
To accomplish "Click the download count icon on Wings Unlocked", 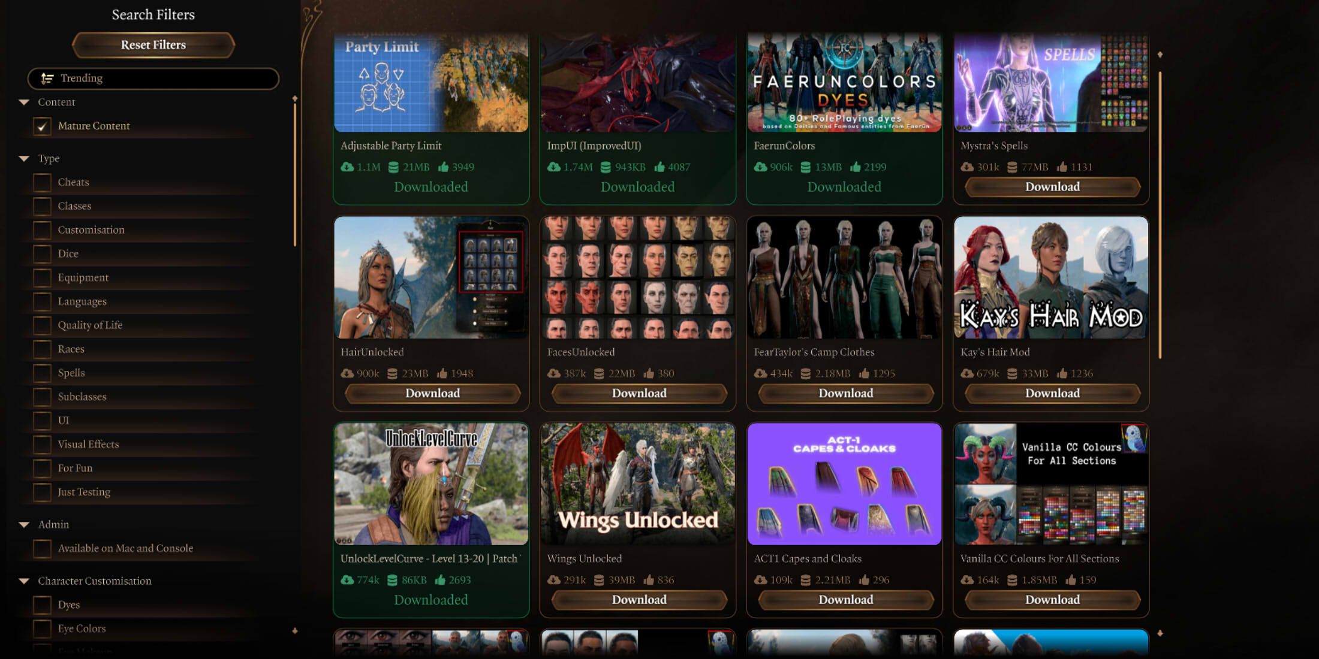I will click(x=552, y=580).
